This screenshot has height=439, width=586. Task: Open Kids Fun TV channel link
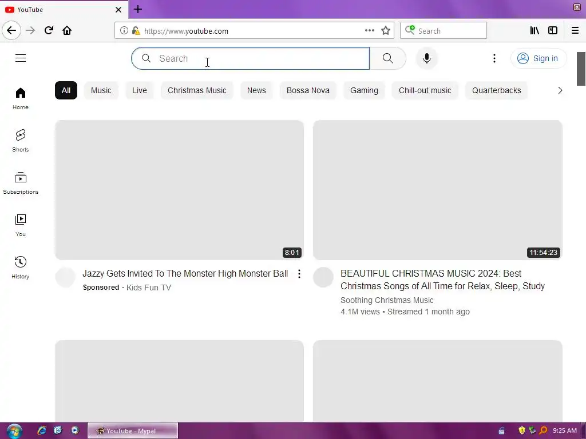point(149,288)
